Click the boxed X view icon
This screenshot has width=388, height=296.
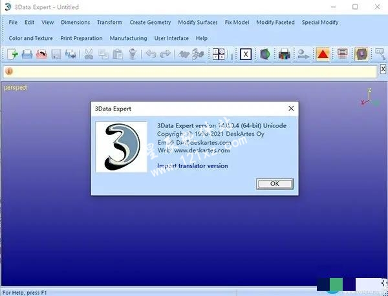[246, 54]
